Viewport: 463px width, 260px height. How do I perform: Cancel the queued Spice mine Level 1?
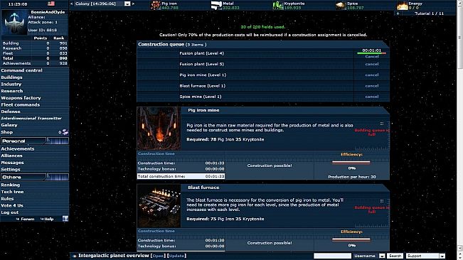click(x=372, y=97)
